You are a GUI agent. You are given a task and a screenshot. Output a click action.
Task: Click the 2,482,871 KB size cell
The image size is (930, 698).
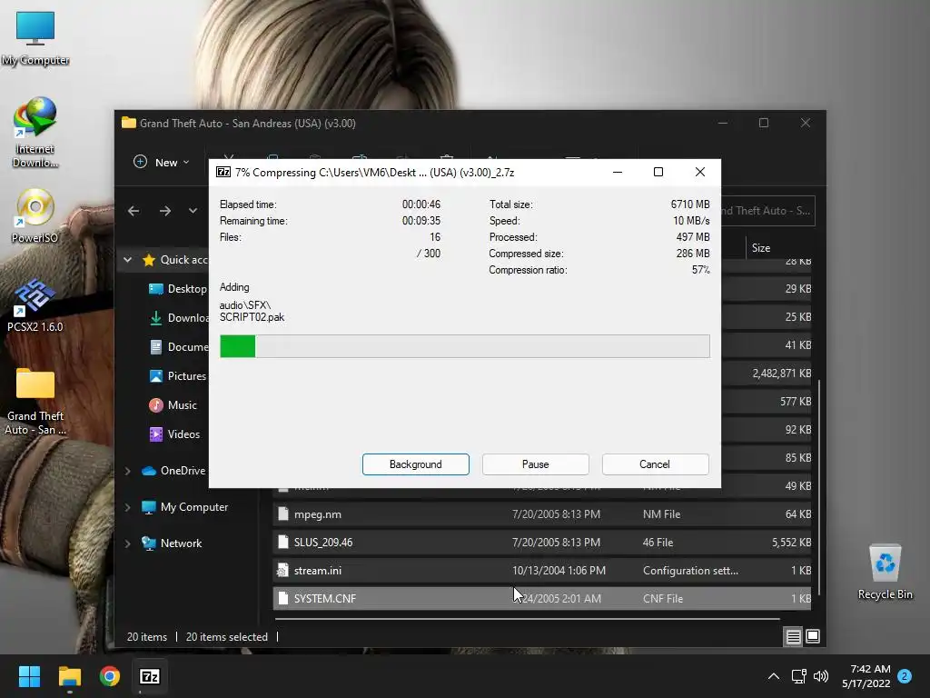click(x=781, y=374)
